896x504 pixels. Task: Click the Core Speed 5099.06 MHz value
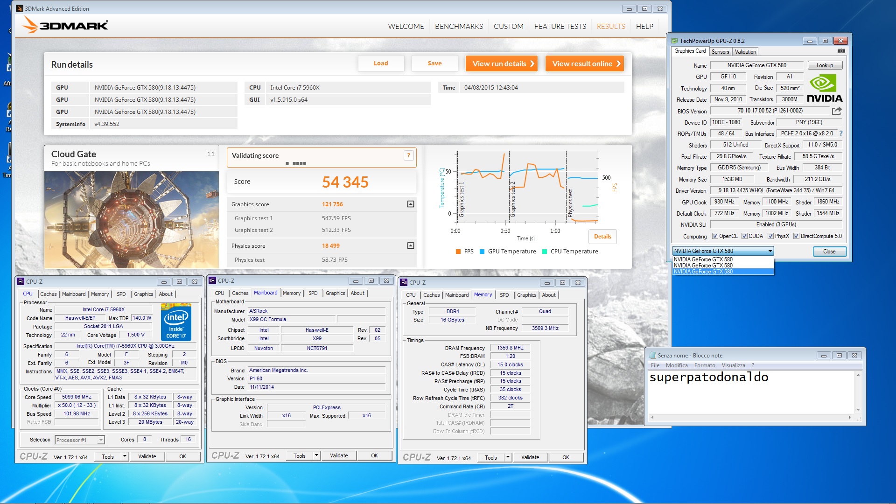pyautogui.click(x=77, y=397)
